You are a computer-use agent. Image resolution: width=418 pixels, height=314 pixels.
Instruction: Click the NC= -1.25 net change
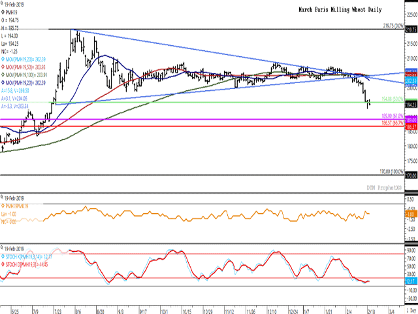8,51
